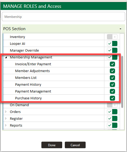Turn off the Manager Override toggle

pos(112,50)
